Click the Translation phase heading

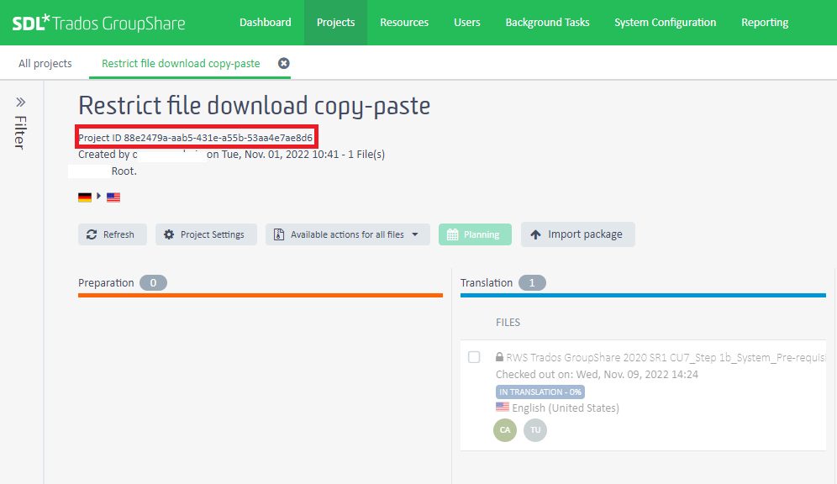coord(487,283)
